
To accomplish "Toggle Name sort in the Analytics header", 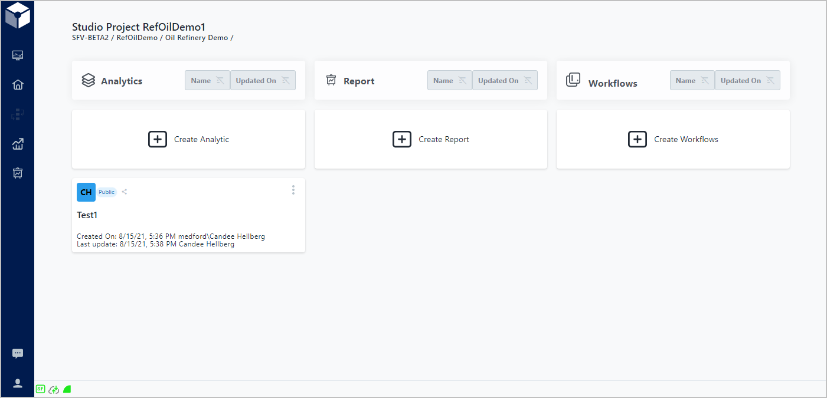I will pyautogui.click(x=207, y=81).
